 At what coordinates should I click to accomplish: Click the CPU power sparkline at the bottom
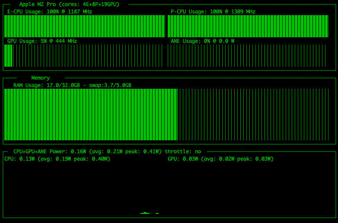pos(150,213)
